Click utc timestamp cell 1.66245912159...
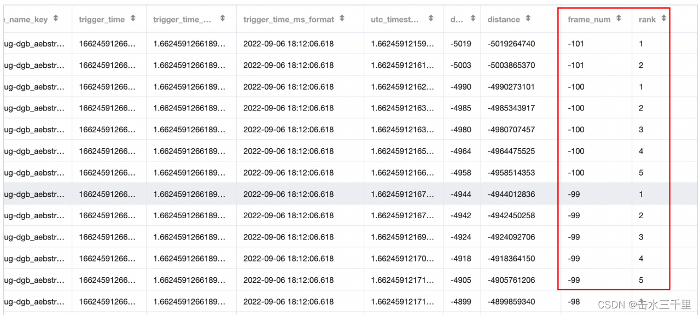The width and height of the screenshot is (700, 315). tap(403, 44)
